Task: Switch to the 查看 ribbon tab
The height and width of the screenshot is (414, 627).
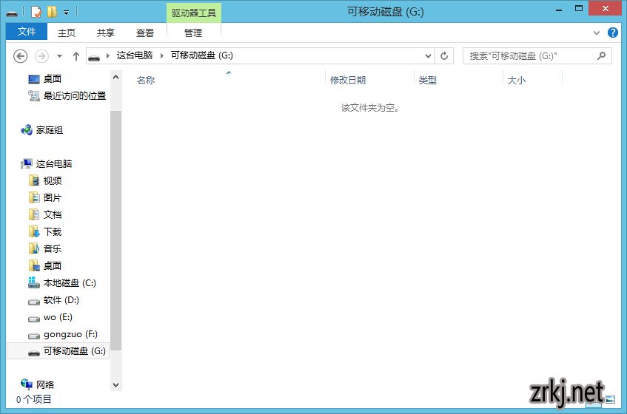Action: pos(145,33)
